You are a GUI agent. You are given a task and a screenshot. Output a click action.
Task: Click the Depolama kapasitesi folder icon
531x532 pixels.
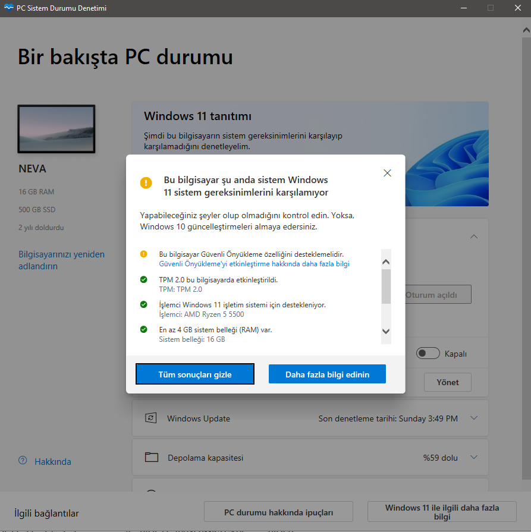tap(152, 457)
